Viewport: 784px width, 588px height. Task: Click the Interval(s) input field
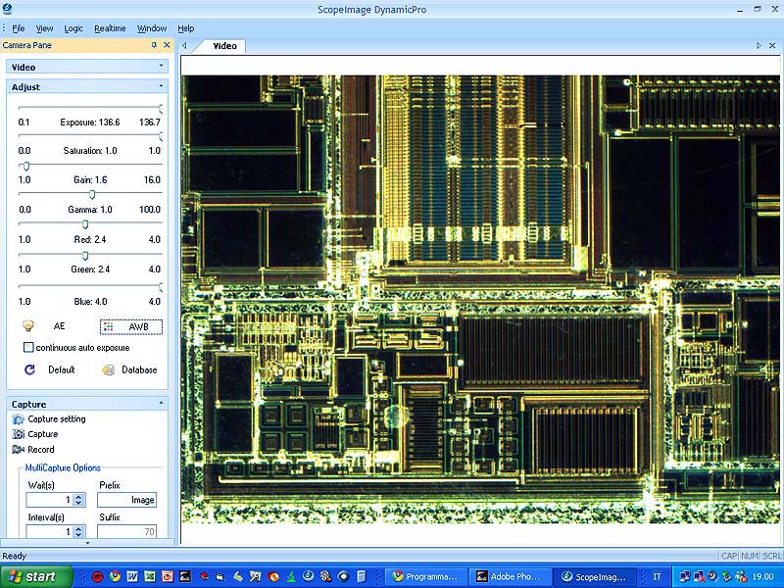pos(50,531)
